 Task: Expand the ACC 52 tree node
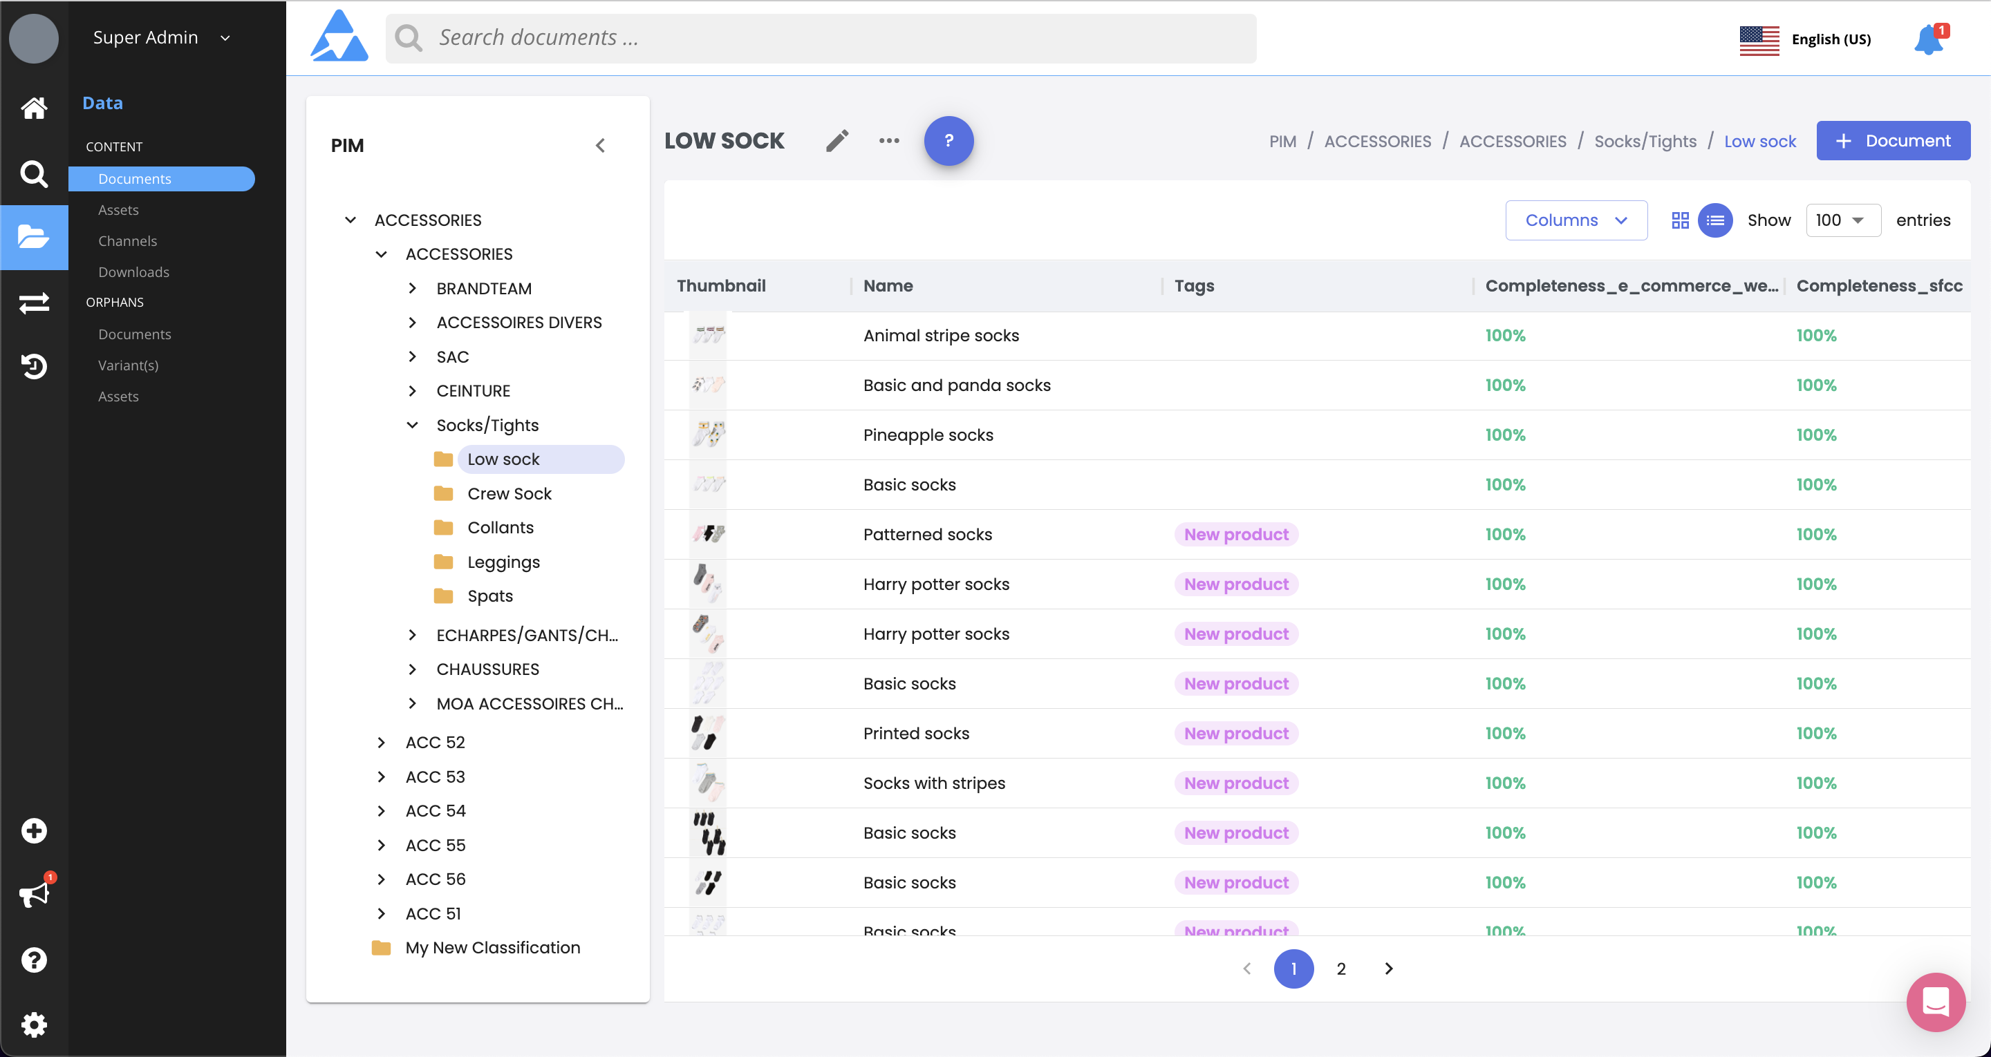pyautogui.click(x=381, y=743)
